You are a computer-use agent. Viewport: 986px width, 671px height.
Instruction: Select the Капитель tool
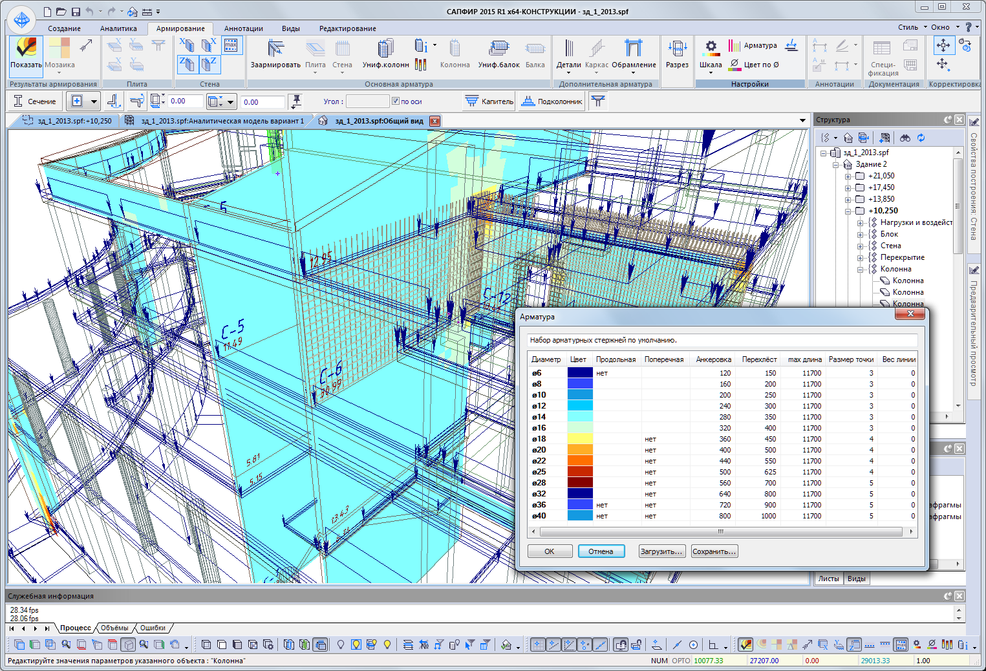pos(489,101)
